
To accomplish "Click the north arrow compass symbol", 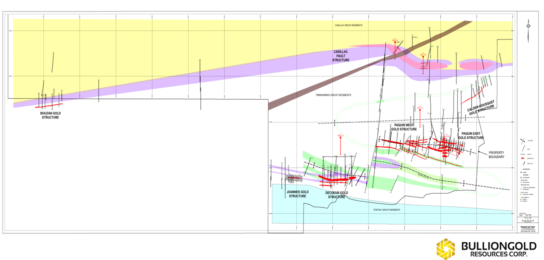I will coord(528,26).
